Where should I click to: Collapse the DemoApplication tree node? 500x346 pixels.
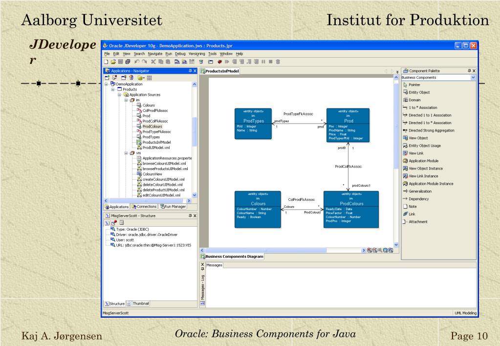107,84
